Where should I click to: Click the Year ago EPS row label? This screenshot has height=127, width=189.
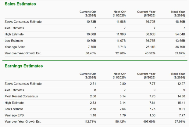[x=15, y=115]
